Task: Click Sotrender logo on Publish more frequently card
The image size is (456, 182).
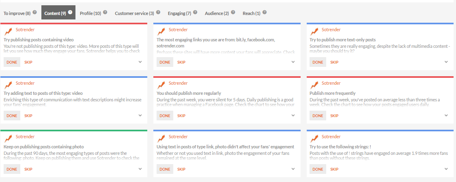Action: 314,85
